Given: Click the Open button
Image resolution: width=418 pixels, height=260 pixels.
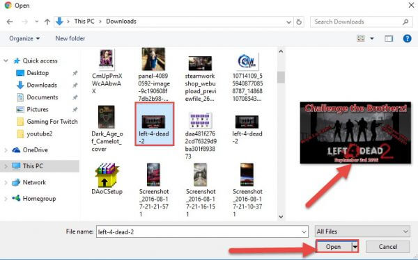Looking at the screenshot, I should tap(333, 247).
